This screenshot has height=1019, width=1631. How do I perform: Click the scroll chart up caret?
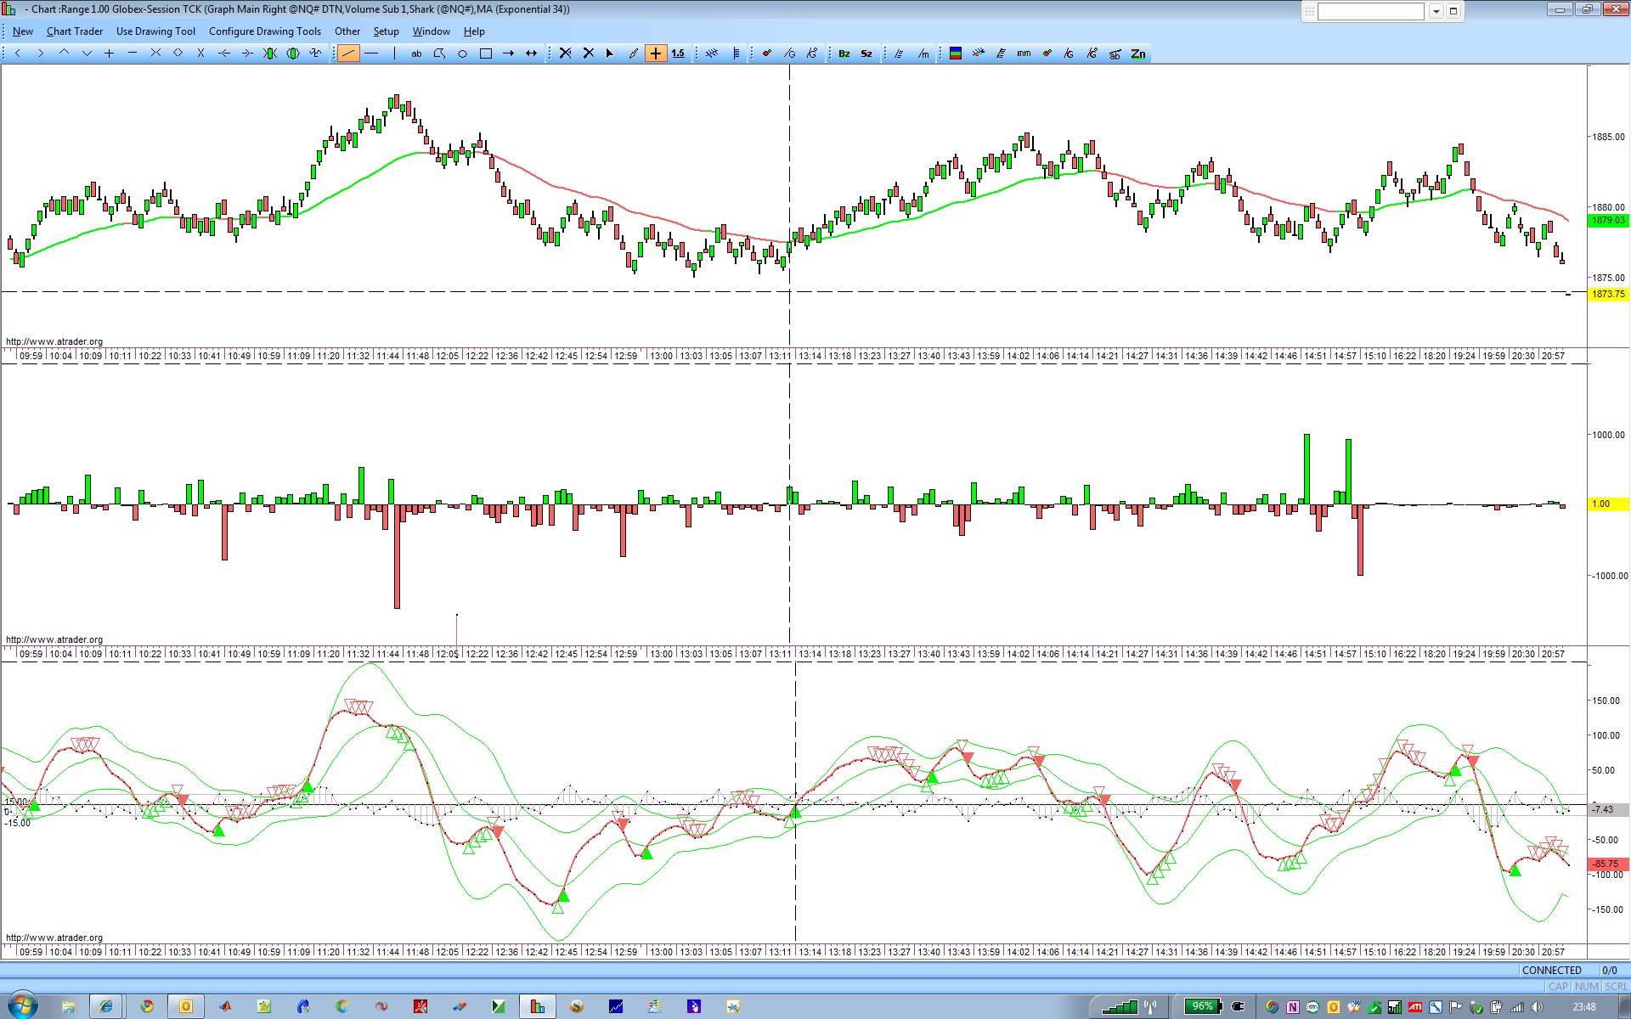point(64,53)
